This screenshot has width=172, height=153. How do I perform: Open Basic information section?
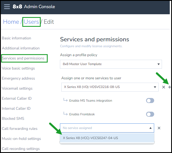click(16, 38)
